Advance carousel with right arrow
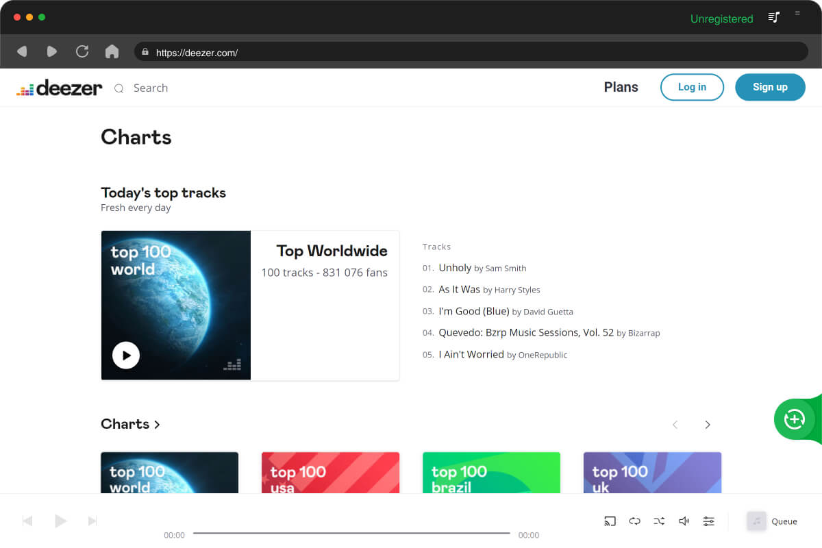Viewport: 822px width, 548px height. (708, 425)
